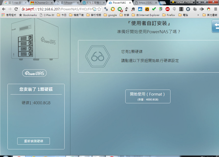219x157 pixels.
Task: Click the blue back arrow button at right edge
Action: [x=215, y=26]
